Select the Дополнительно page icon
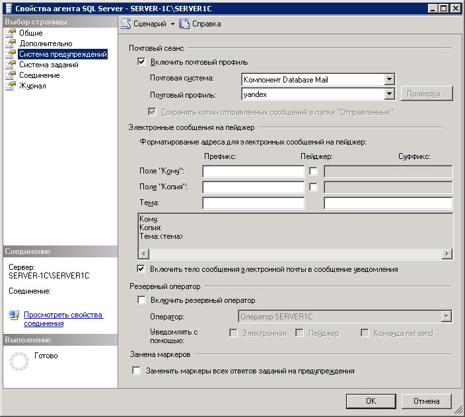 [10, 44]
